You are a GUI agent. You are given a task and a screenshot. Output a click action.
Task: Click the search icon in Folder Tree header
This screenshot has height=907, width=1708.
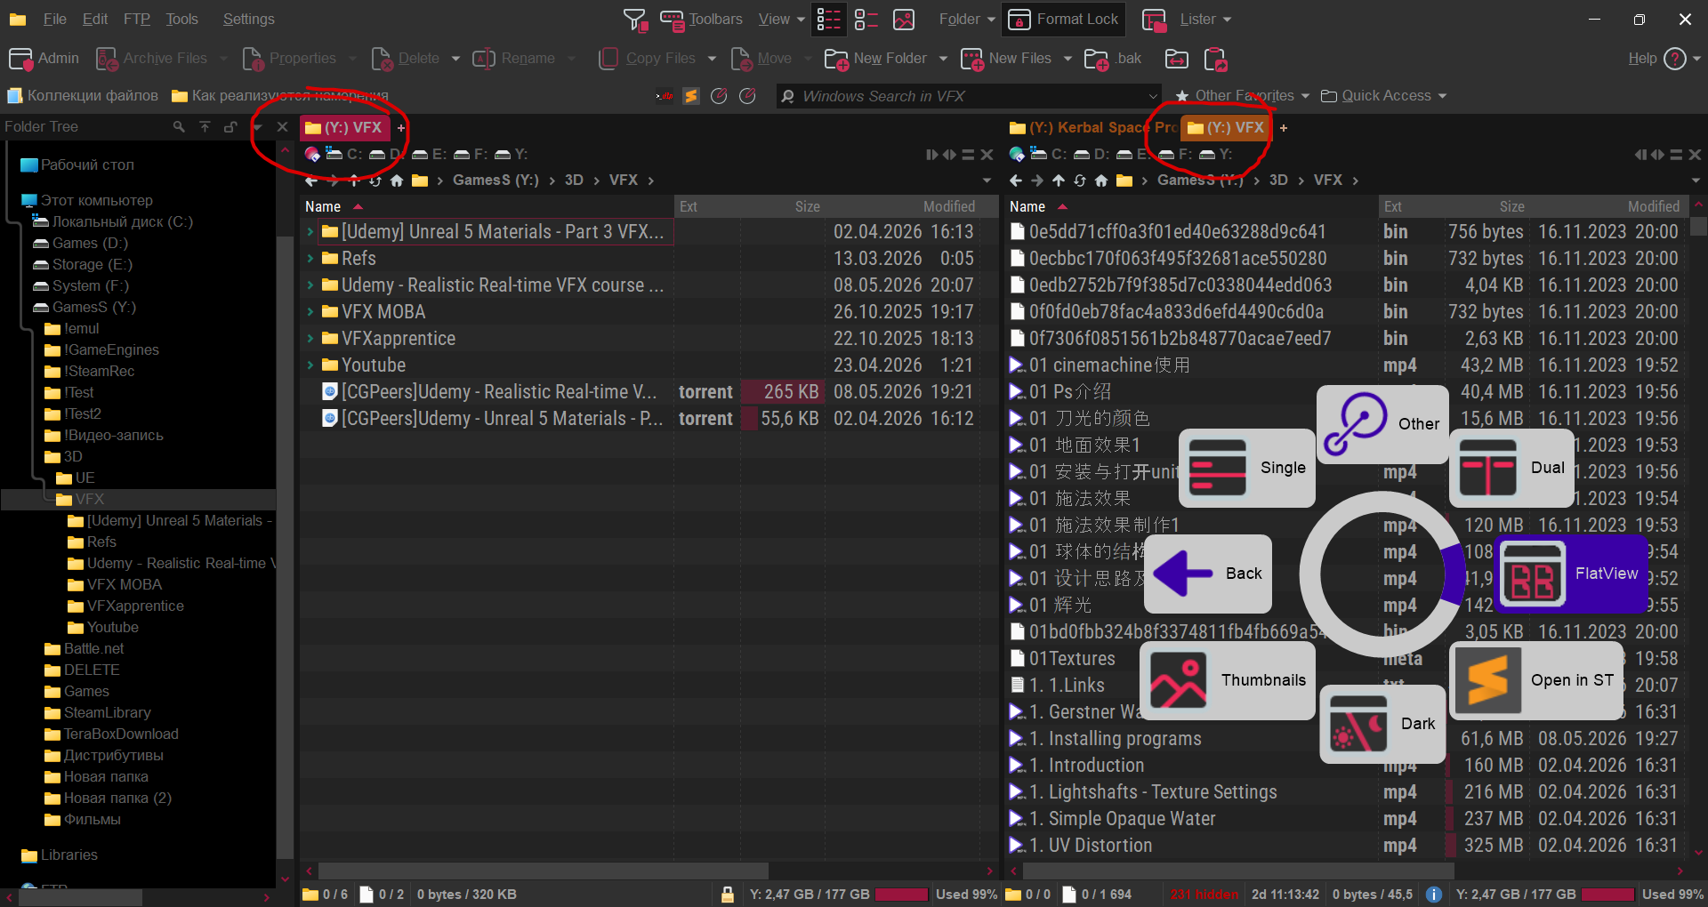[179, 127]
